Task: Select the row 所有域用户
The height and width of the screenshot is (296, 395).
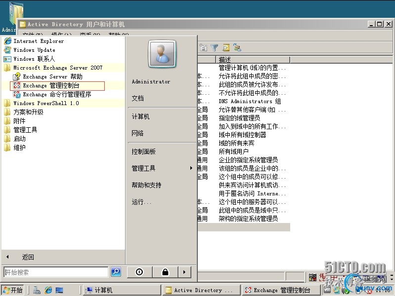Action: [233, 151]
